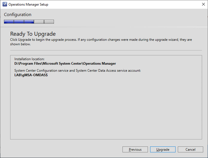The width and height of the screenshot is (208, 158).
Task: Click the Operations Manager Setup title text
Action: [28, 4]
